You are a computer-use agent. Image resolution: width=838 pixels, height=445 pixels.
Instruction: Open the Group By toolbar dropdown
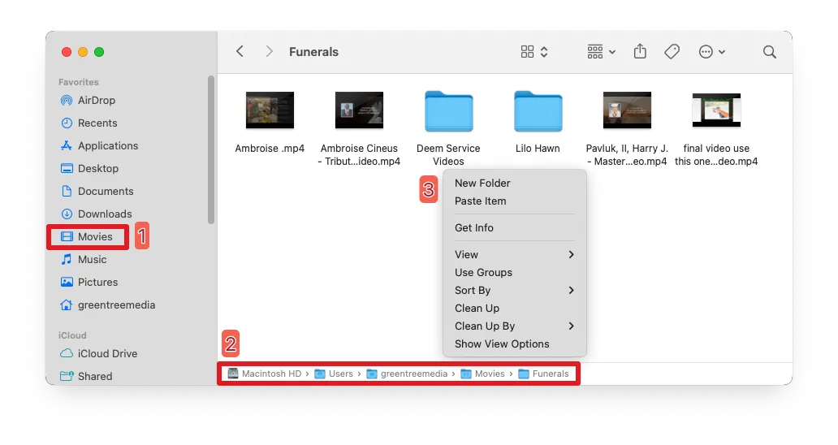point(601,52)
